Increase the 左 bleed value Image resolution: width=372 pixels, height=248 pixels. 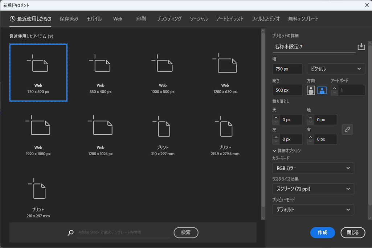click(x=276, y=137)
